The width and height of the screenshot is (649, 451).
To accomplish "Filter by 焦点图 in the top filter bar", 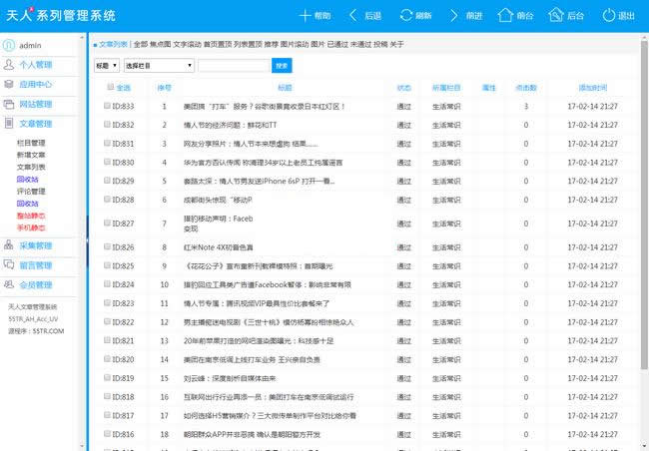I will click(x=160, y=45).
